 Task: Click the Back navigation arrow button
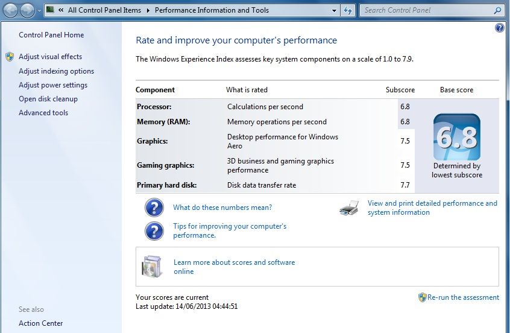click(x=10, y=10)
